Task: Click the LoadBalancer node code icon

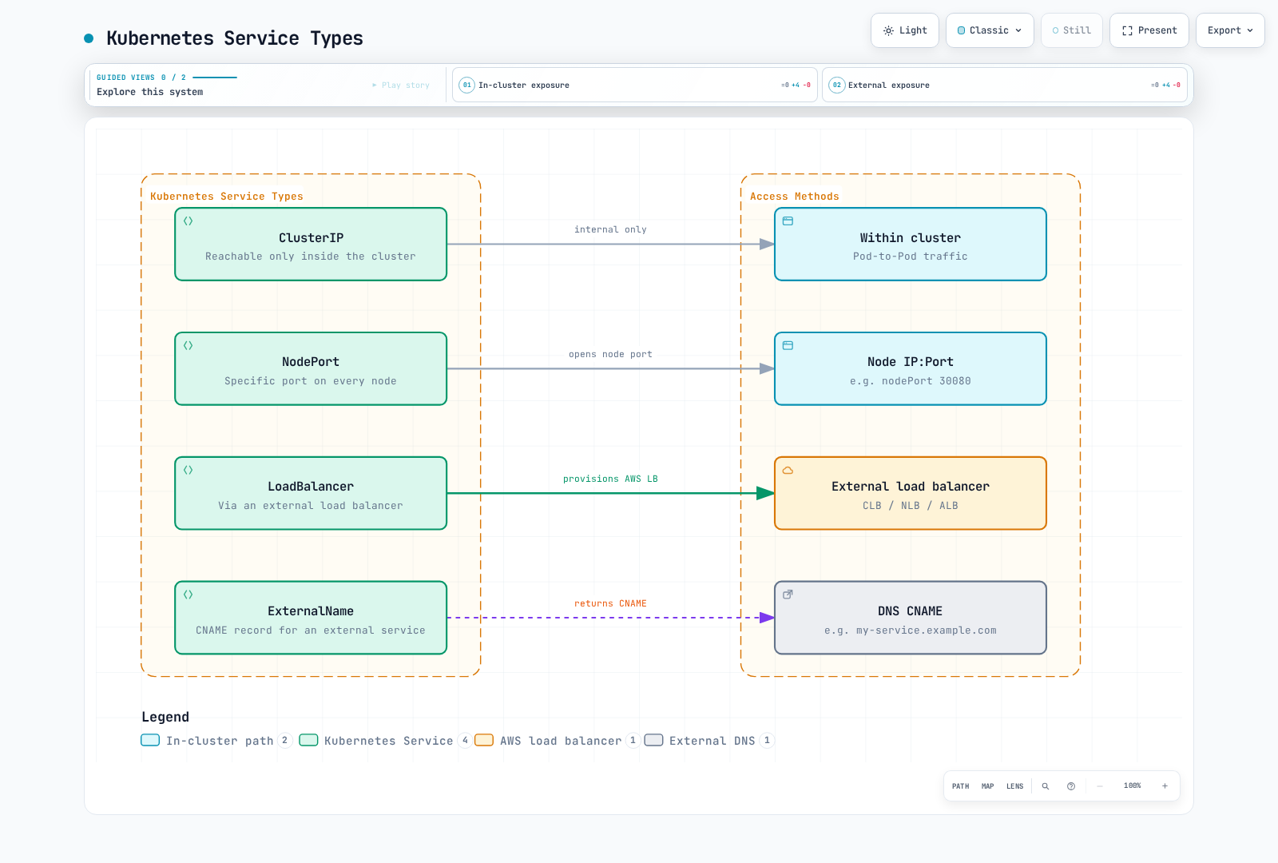Action: click(x=189, y=470)
